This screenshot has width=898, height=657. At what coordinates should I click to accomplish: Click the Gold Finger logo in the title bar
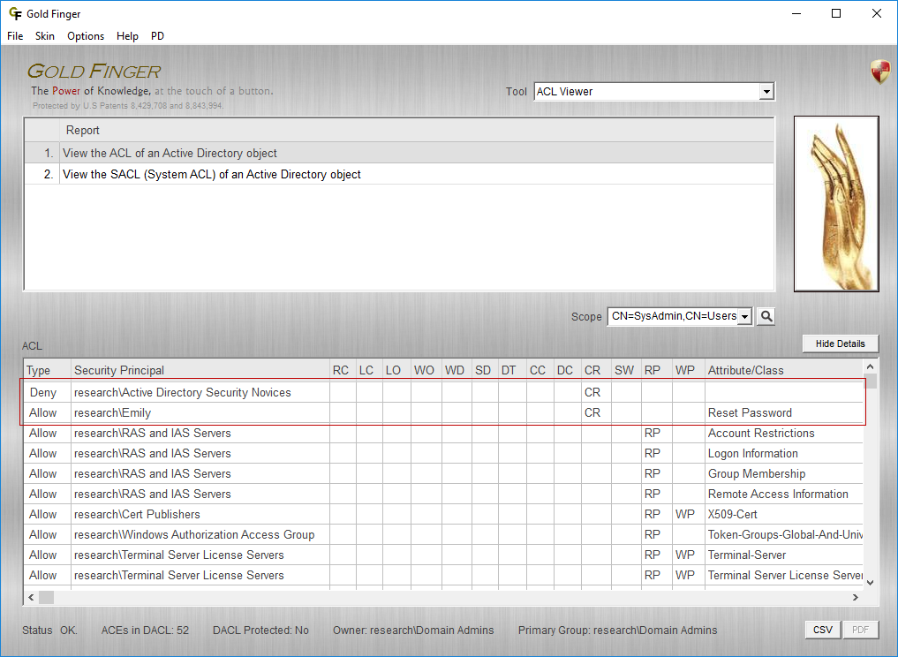[x=15, y=13]
